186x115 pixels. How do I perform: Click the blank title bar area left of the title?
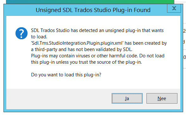pos(20,10)
